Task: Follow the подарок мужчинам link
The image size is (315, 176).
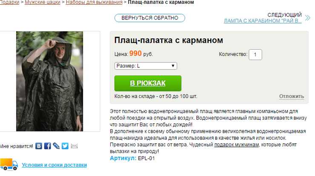Action: pyautogui.click(x=236, y=145)
